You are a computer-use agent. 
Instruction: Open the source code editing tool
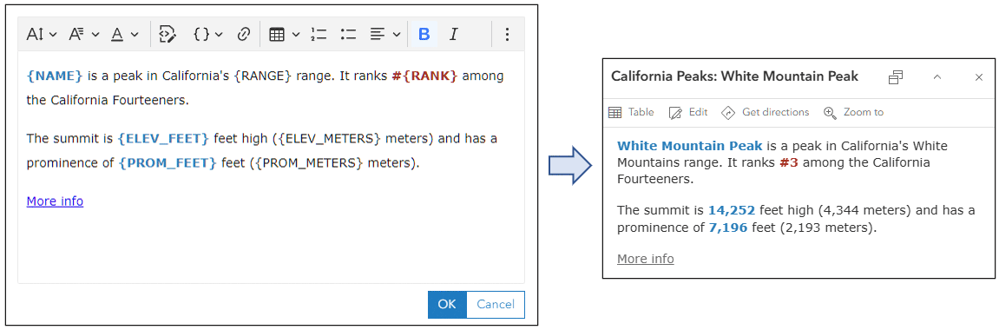tap(168, 35)
